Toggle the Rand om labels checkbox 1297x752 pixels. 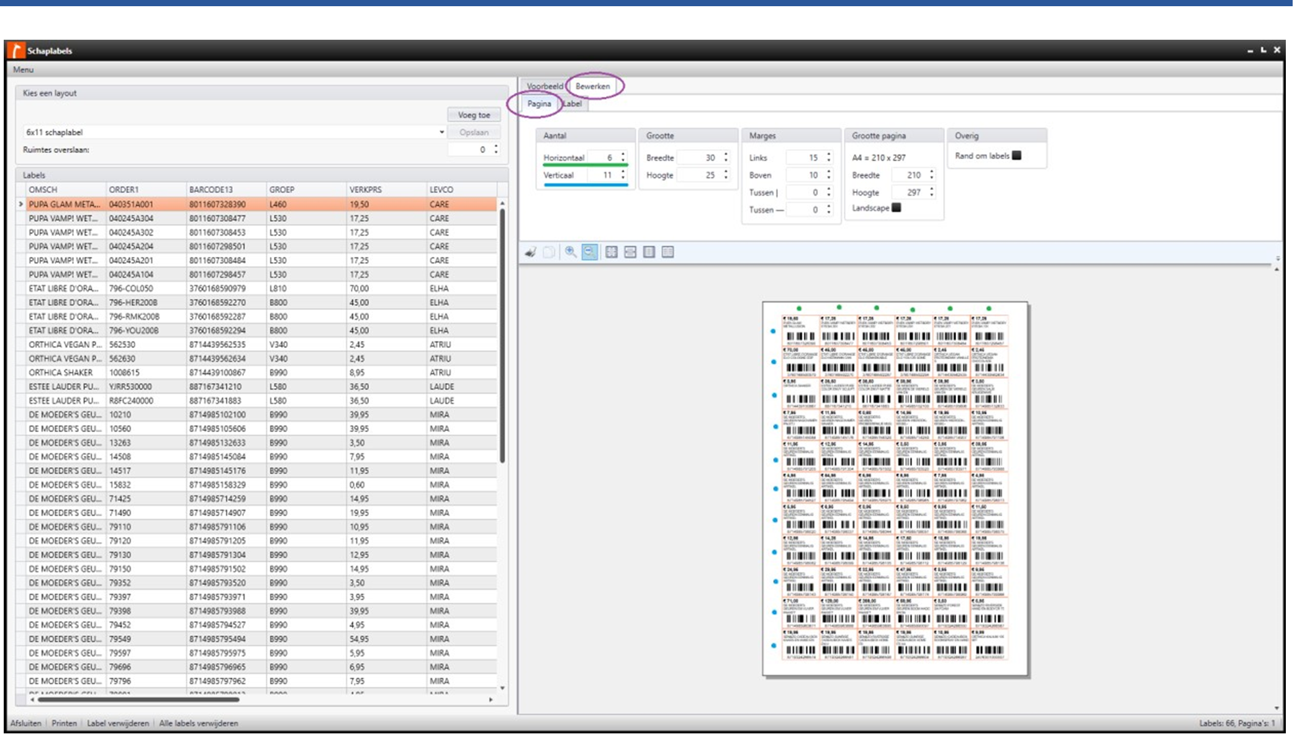coord(1016,156)
